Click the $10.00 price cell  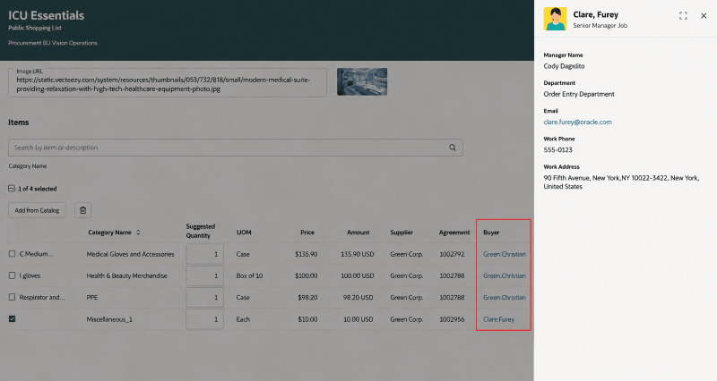[x=307, y=319]
